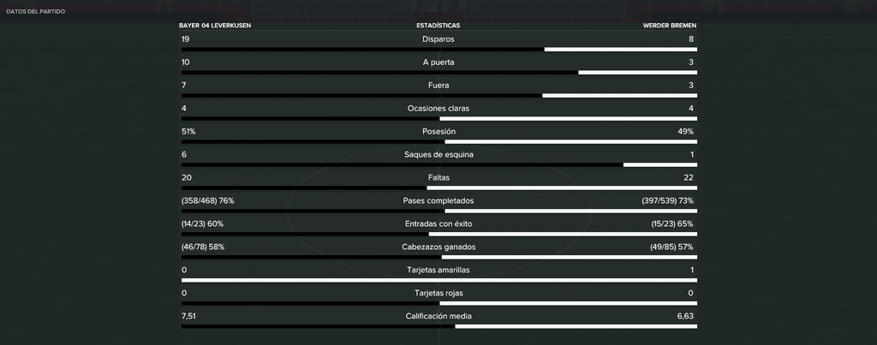Click the Cabezazos ganados label
This screenshot has height=345, width=877.
point(438,247)
